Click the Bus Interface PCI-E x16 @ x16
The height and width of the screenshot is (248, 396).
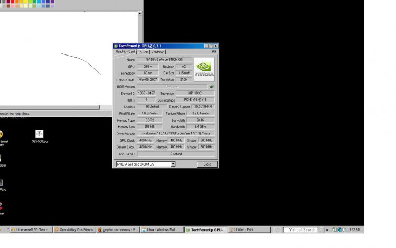(x=195, y=100)
